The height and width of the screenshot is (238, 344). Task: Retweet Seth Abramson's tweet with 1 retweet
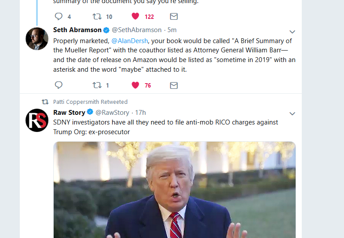[97, 85]
